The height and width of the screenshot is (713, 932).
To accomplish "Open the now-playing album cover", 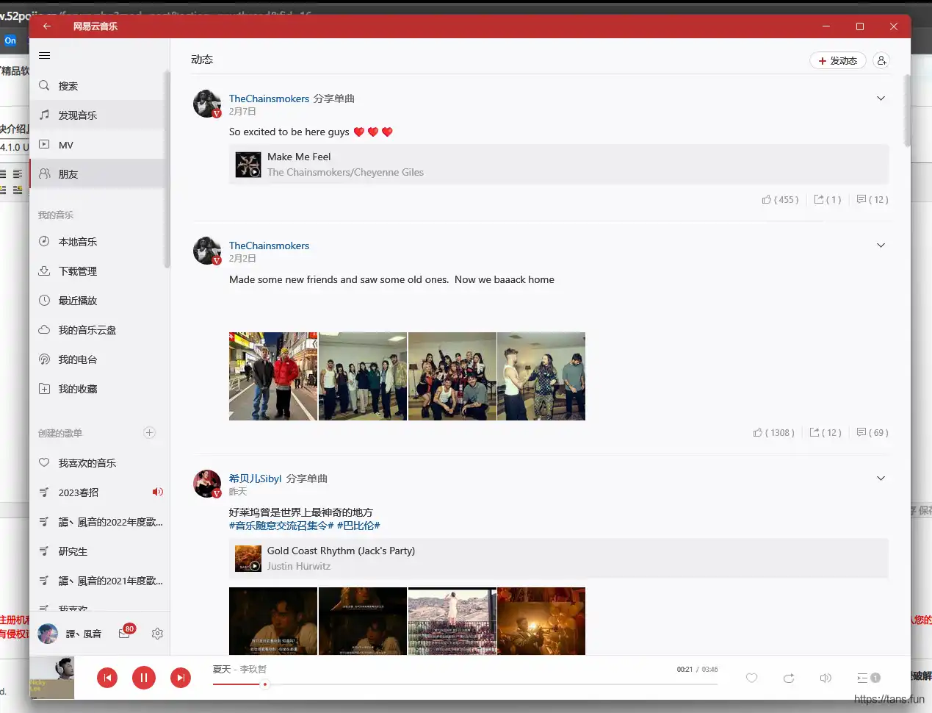I will click(52, 678).
